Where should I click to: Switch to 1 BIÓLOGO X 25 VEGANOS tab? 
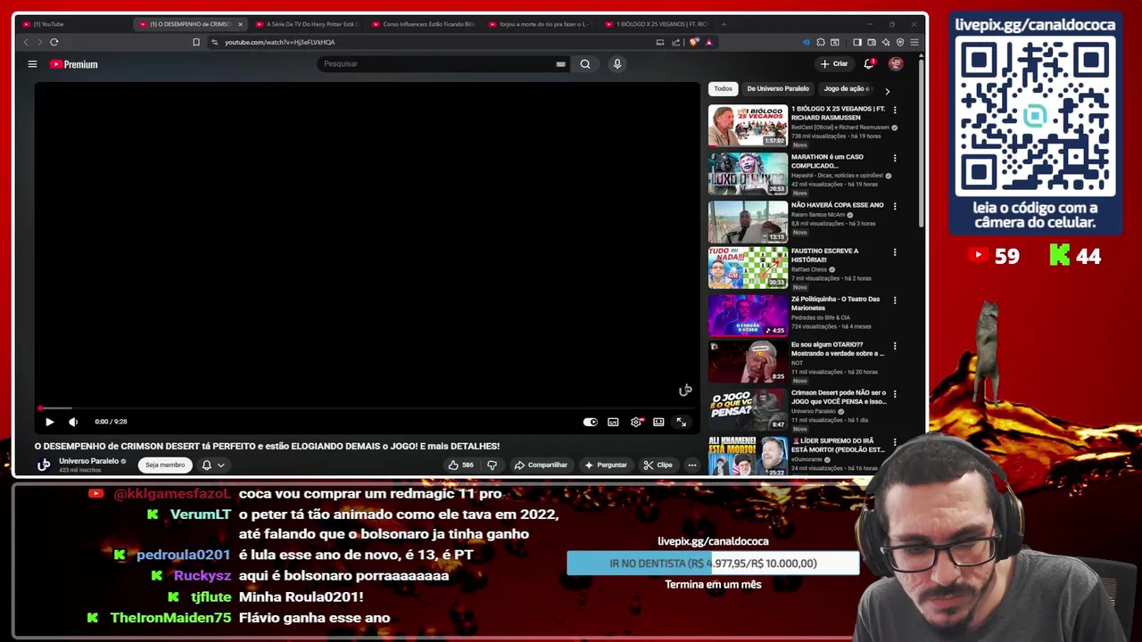656,24
